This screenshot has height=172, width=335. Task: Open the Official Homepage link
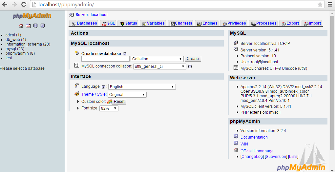coord(257,151)
